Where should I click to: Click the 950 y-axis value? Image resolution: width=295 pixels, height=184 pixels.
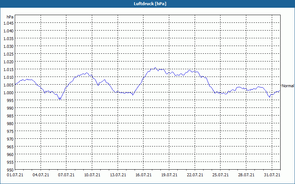[10, 170]
